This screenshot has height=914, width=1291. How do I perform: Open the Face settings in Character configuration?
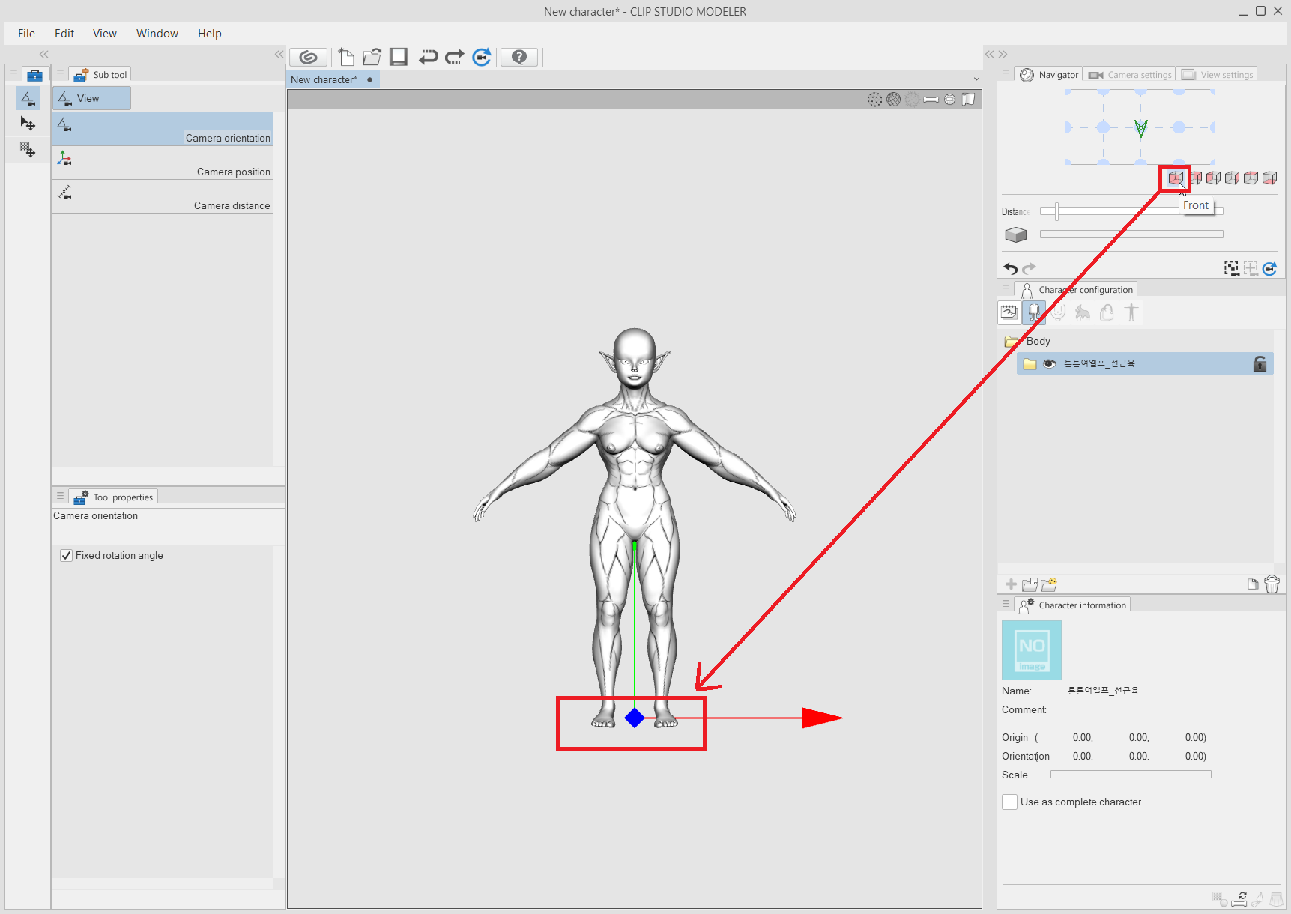pos(1058,312)
